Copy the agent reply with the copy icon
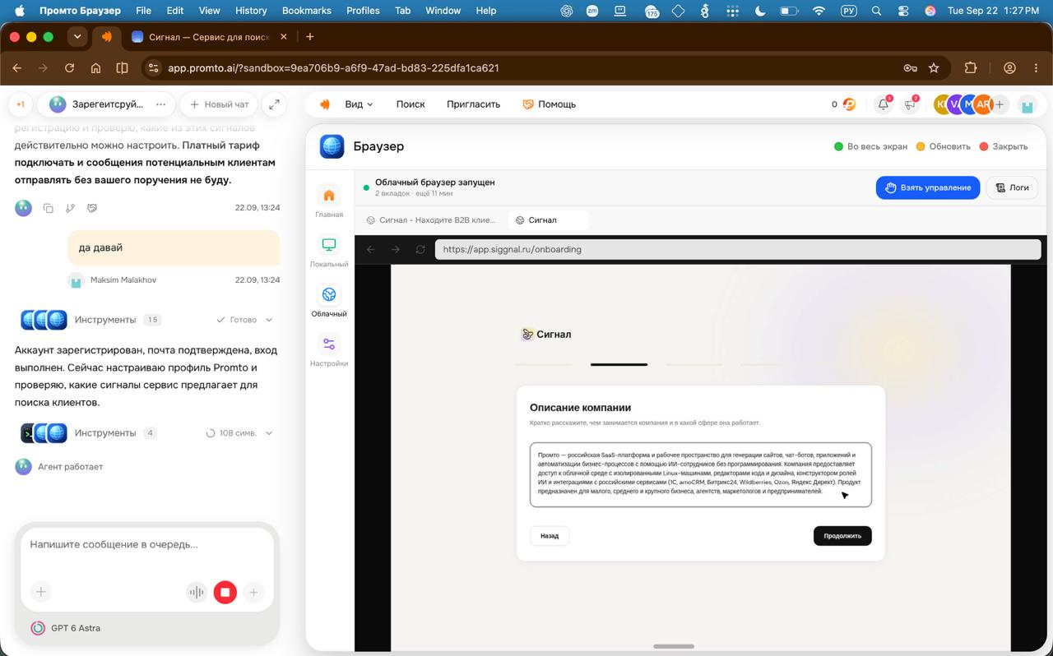 [49, 208]
